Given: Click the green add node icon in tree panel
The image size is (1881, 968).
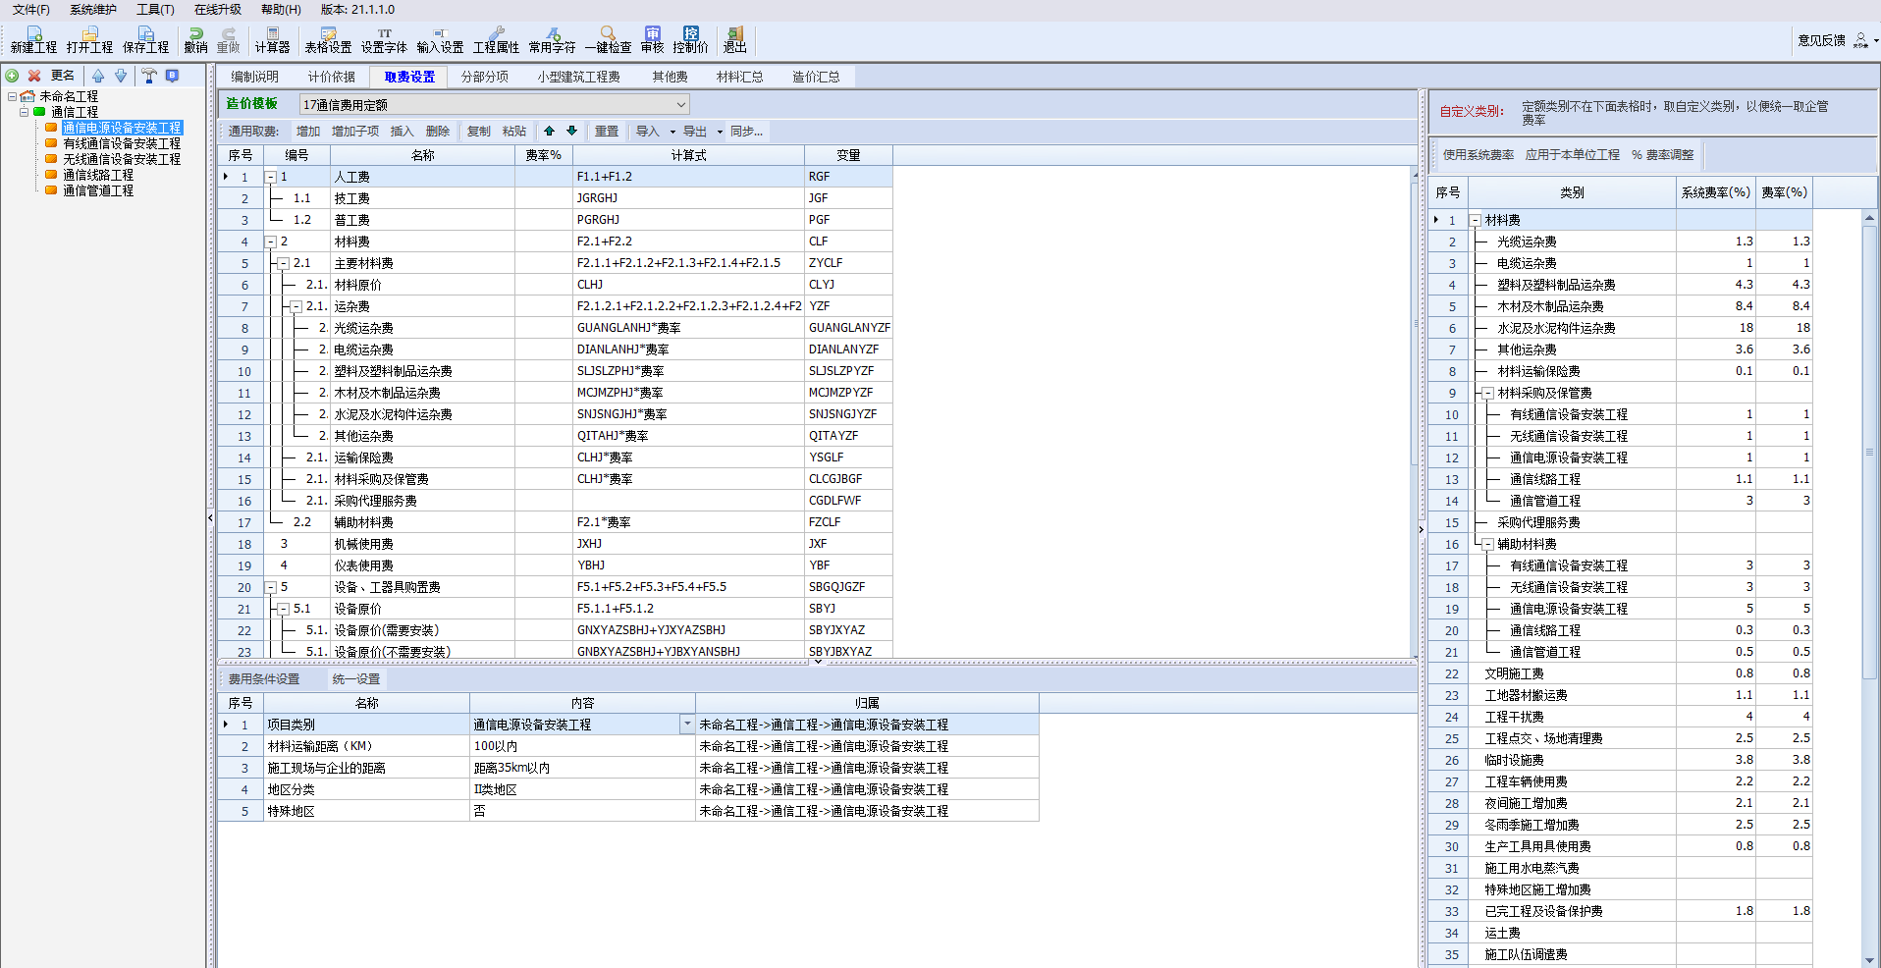Looking at the screenshot, I should (12, 76).
